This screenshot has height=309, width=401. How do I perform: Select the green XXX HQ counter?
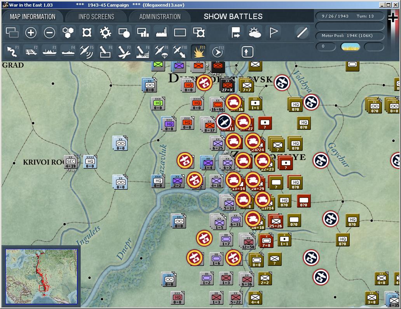click(158, 104)
